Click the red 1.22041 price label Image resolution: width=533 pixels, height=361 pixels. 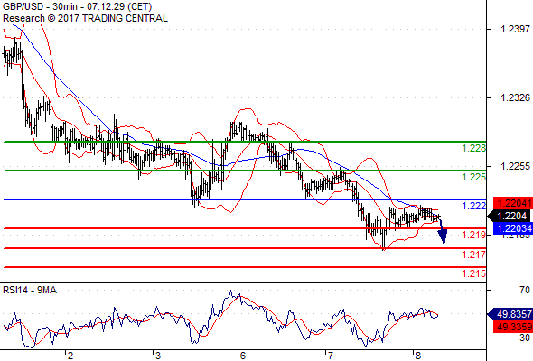point(512,203)
